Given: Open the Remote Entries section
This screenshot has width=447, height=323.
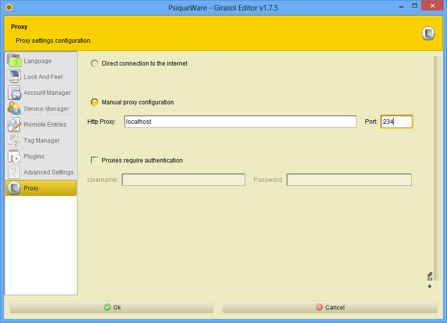Looking at the screenshot, I should [x=41, y=124].
